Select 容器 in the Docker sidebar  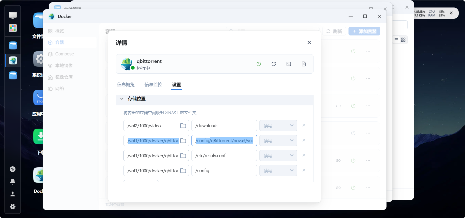[x=71, y=42]
